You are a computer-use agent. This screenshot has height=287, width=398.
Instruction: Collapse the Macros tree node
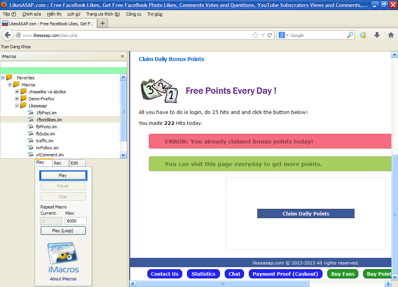[10, 84]
